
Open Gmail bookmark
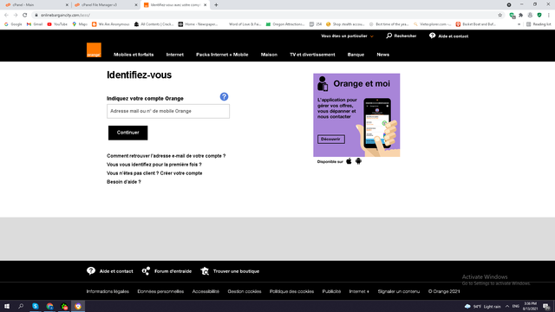(35, 24)
